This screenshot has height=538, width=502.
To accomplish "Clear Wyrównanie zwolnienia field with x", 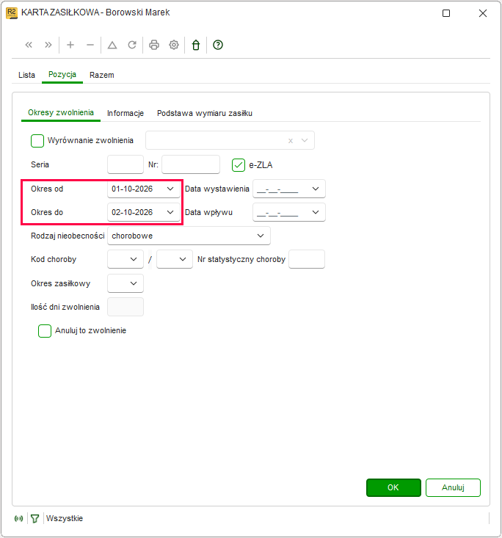I will tap(291, 141).
